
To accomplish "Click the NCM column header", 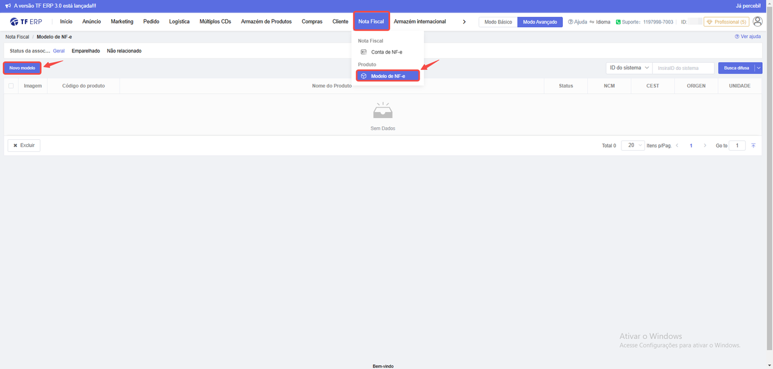I will pos(609,86).
